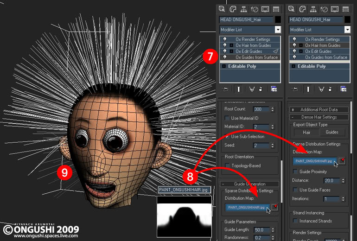Expand Editable Poly in left stack

point(224,66)
